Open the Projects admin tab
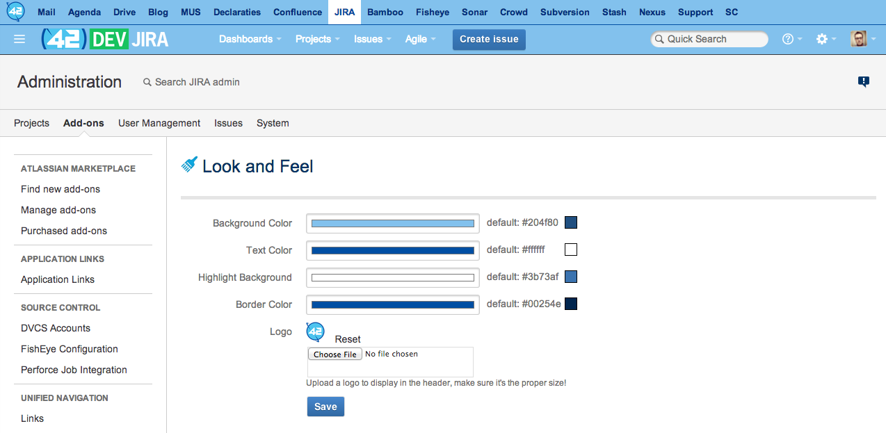Image resolution: width=886 pixels, height=433 pixels. (31, 123)
